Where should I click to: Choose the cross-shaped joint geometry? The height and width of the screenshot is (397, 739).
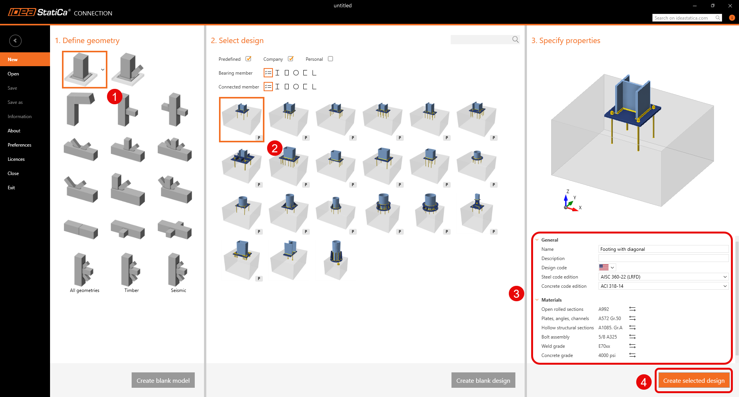pos(175,109)
